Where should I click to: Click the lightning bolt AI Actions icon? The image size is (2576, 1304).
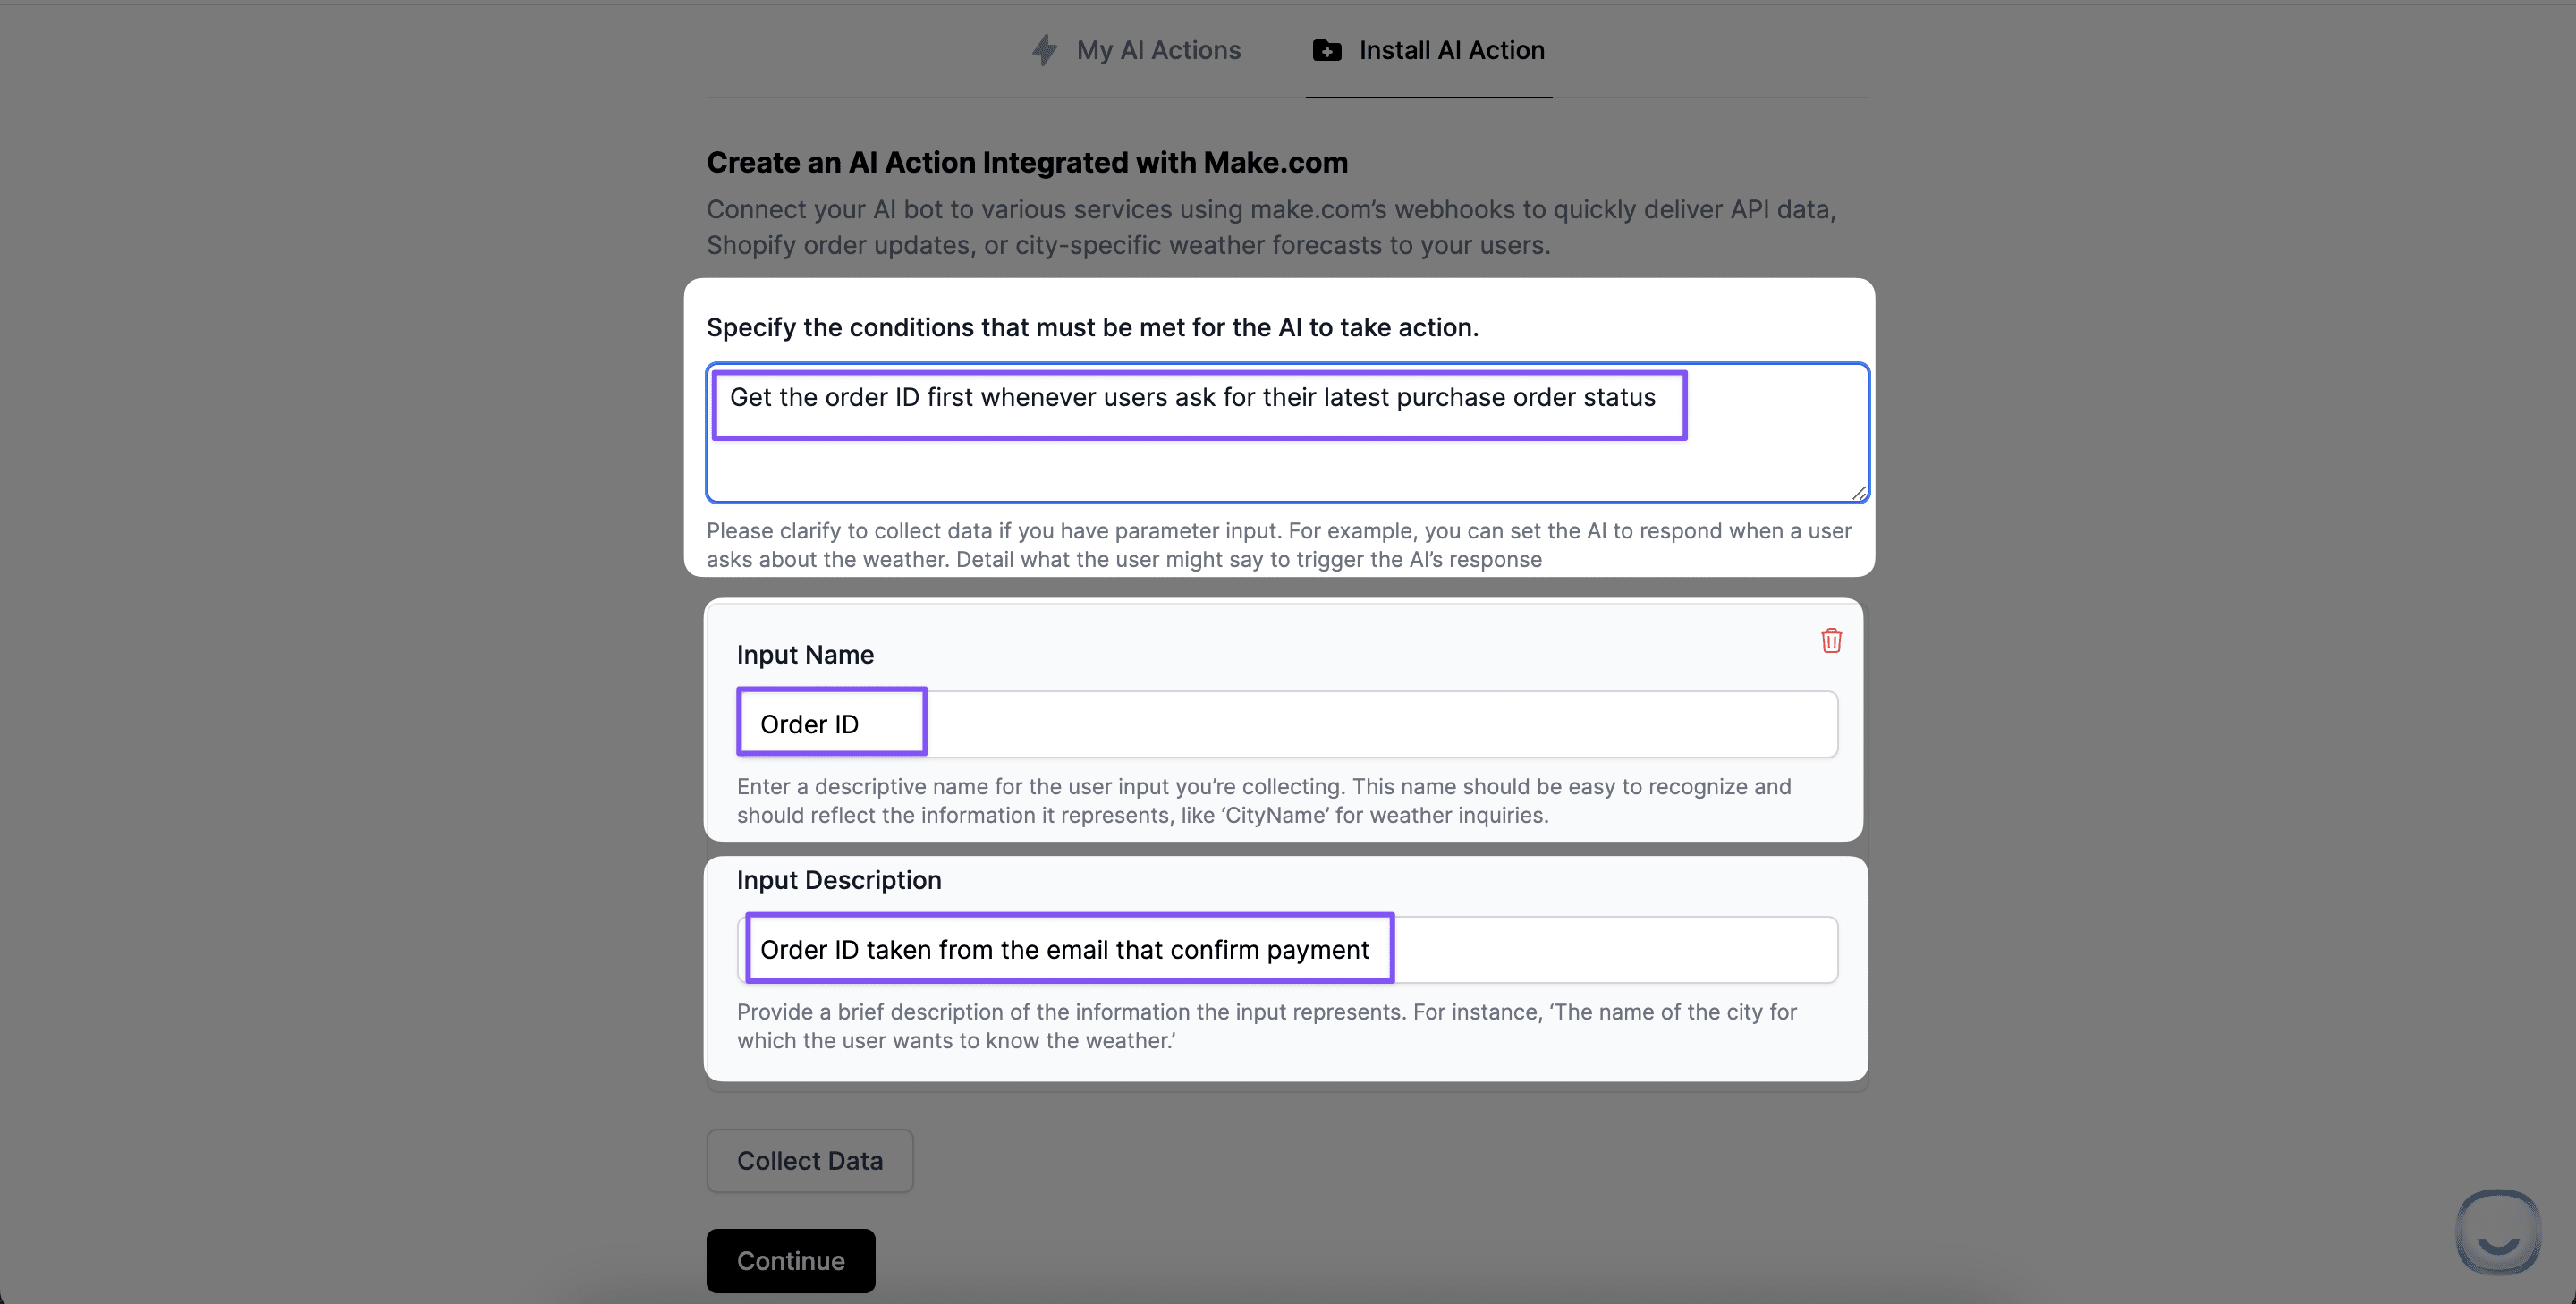pyautogui.click(x=1044, y=50)
